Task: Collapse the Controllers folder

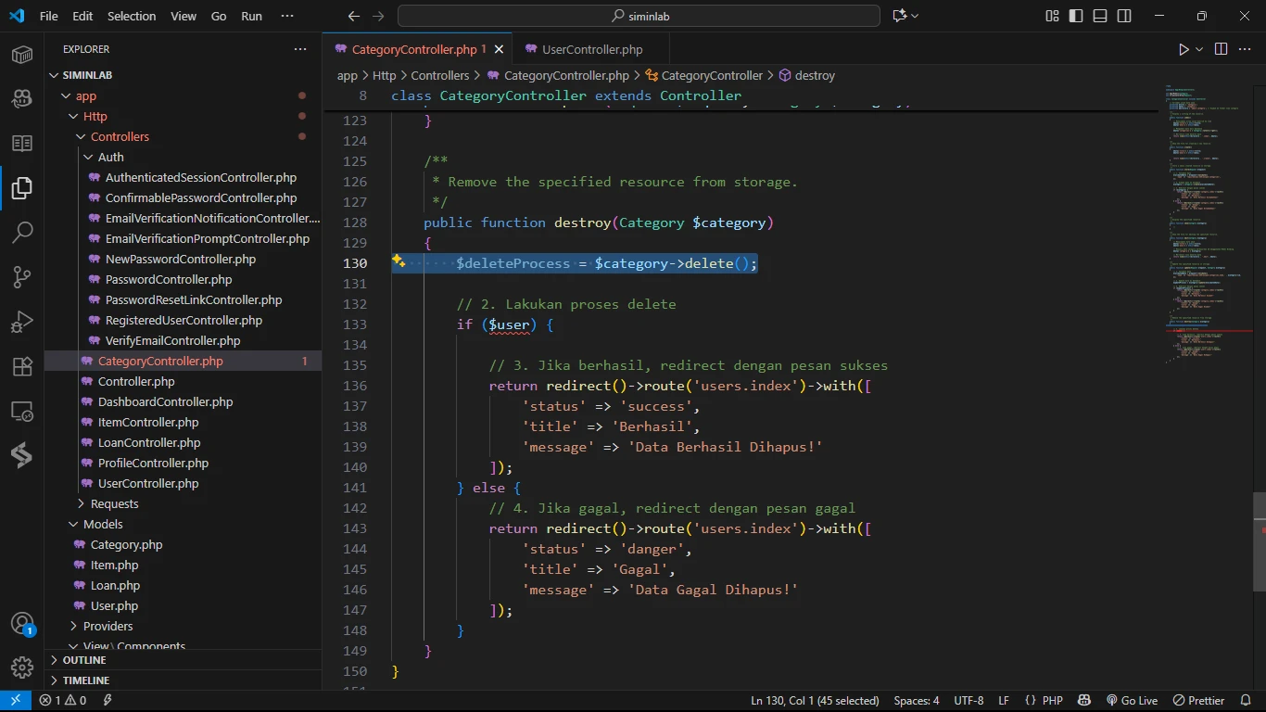Action: tap(120, 136)
